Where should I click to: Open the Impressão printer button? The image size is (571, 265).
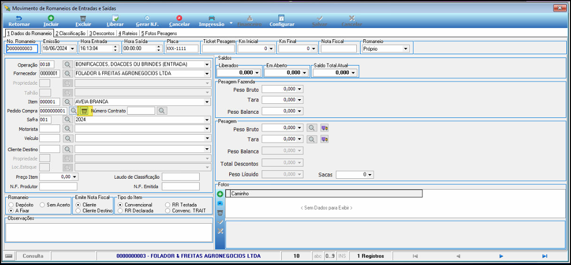click(212, 21)
